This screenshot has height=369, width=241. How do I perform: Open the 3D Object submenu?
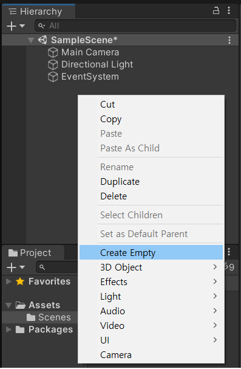(151, 267)
